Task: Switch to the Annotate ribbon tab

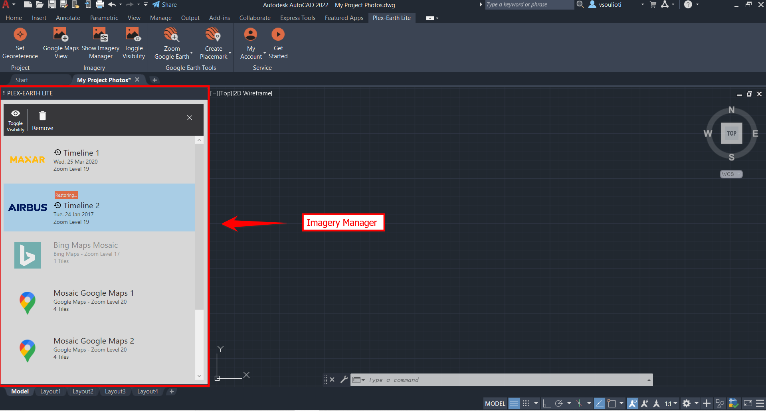Action: [68, 18]
